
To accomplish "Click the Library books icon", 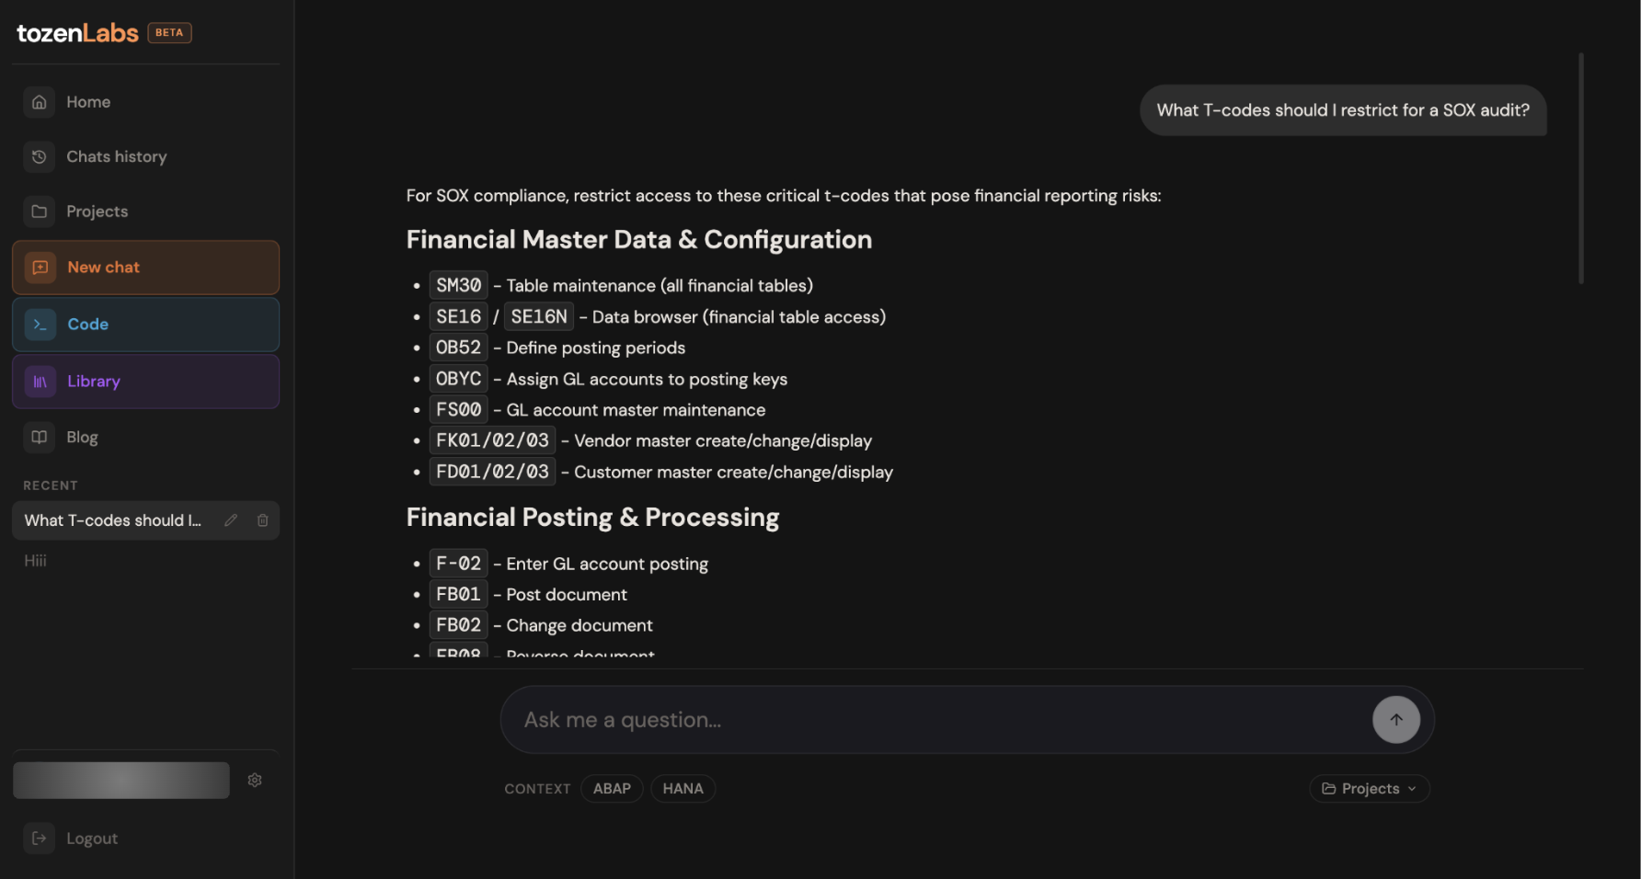I will pos(40,382).
